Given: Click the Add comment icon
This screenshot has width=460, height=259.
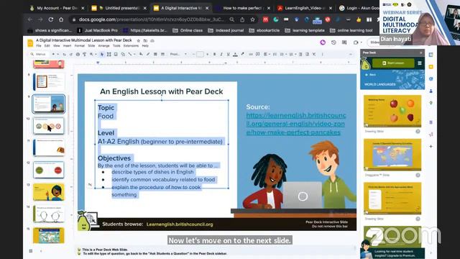Looking at the screenshot, I should coord(257,55).
